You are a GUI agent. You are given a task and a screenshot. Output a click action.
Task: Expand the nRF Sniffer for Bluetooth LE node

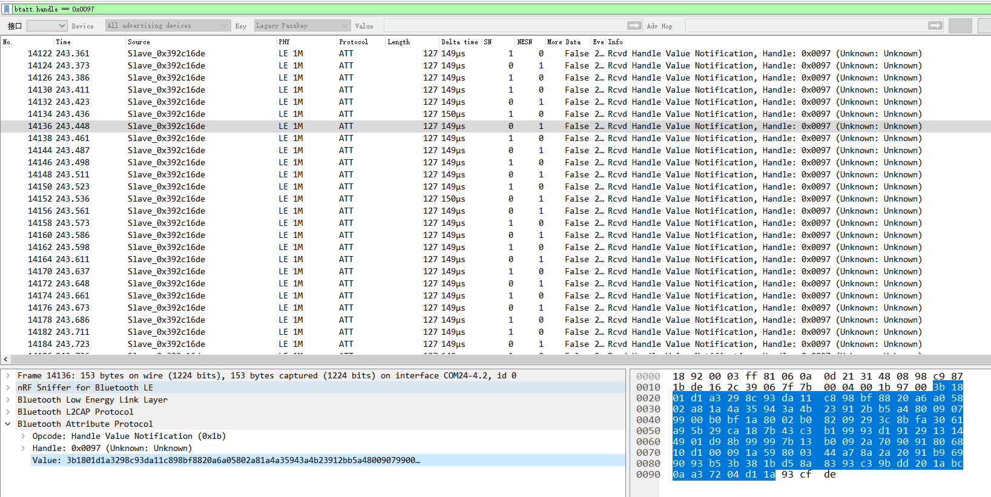coord(8,387)
